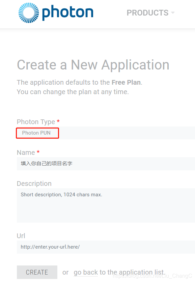Expand the Photon Type selector showing Photon PUN
This screenshot has width=195, height=282.
tap(37, 133)
